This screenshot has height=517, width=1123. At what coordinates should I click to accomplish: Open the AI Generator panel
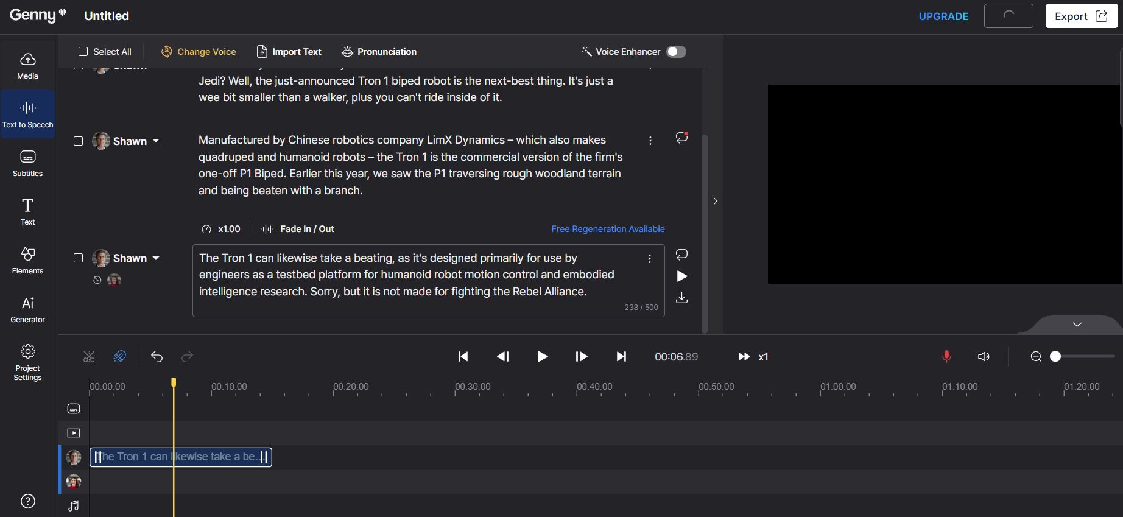click(x=27, y=309)
